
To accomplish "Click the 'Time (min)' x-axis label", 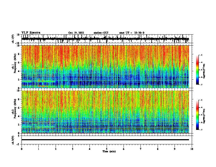I will point(109,151).
